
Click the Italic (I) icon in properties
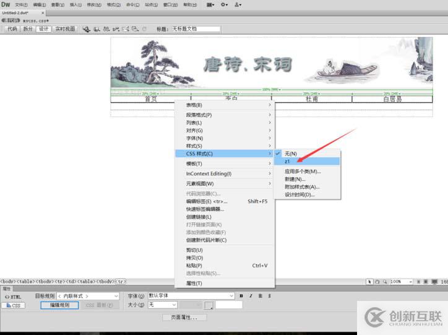click(249, 296)
